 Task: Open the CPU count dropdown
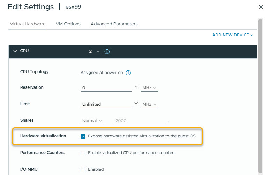point(95,51)
